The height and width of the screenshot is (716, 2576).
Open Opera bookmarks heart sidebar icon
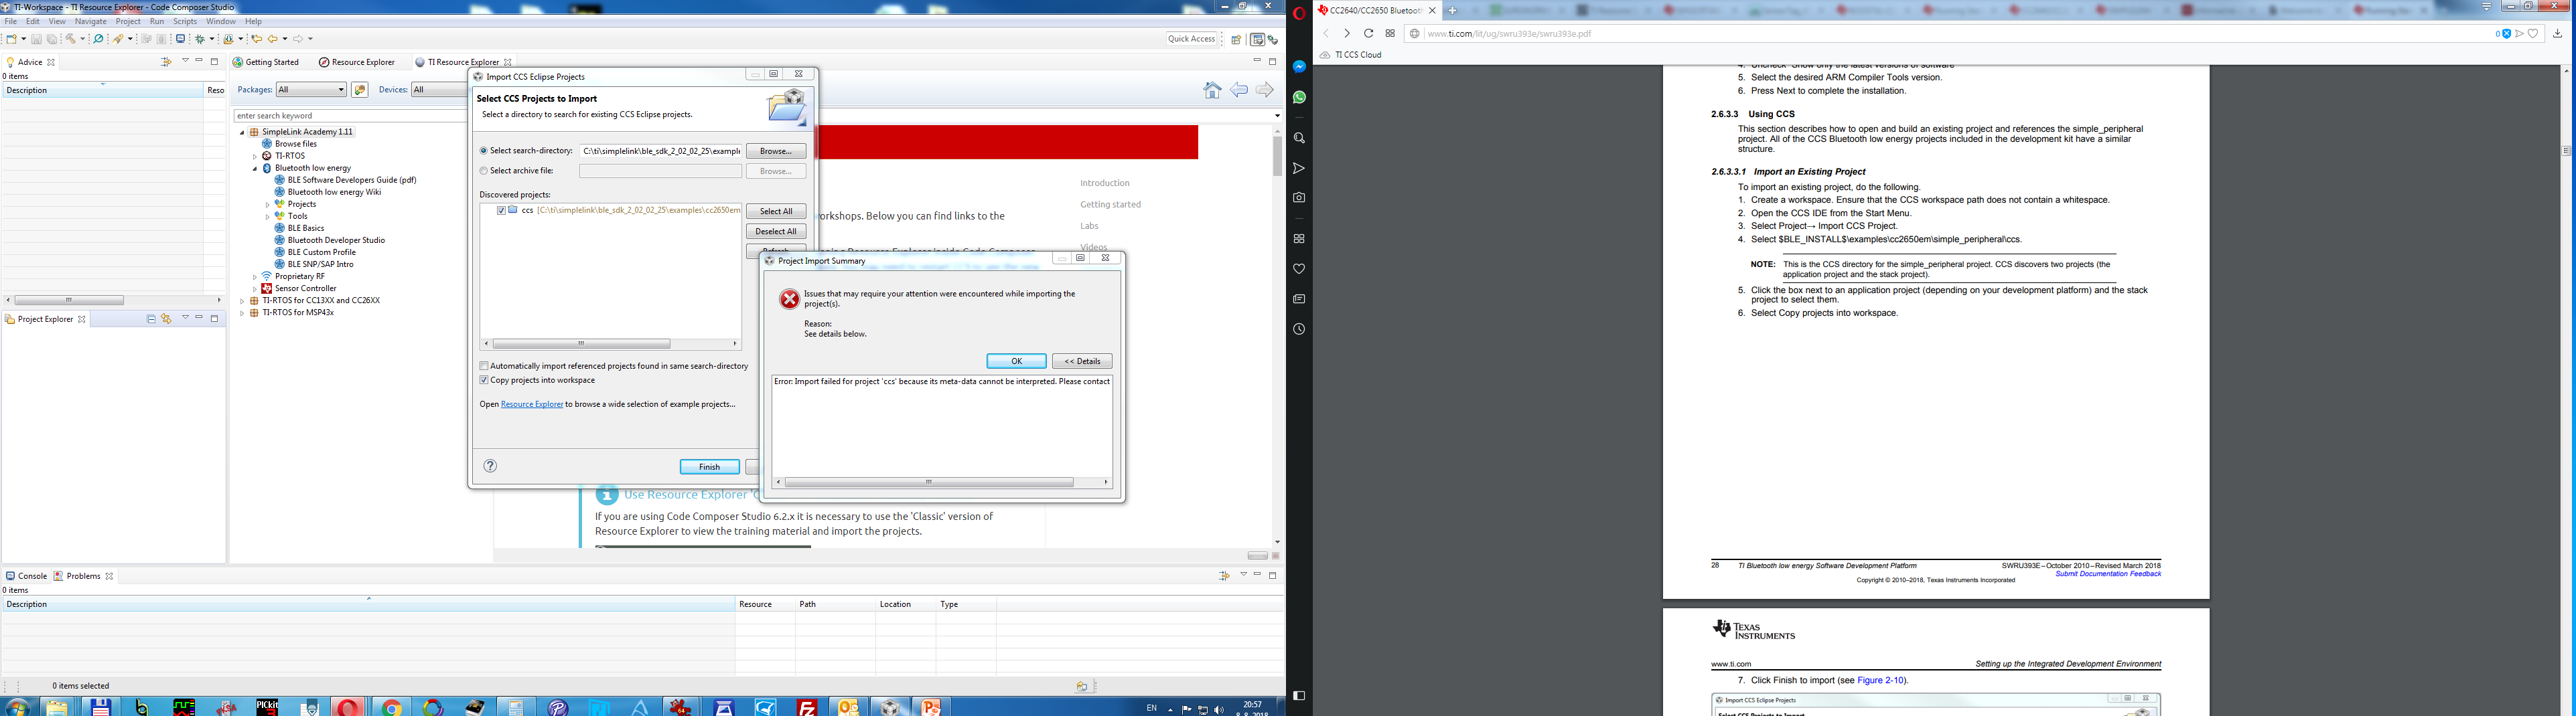[x=1299, y=268]
